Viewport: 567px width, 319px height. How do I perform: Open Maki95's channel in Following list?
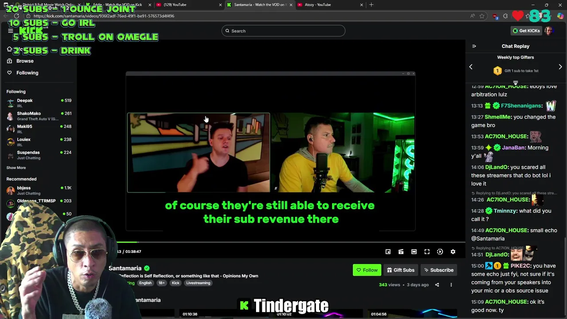click(x=39, y=128)
